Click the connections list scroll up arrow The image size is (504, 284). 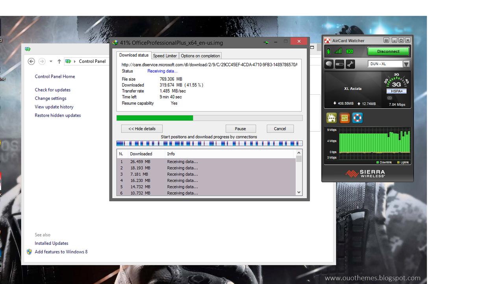(299, 152)
